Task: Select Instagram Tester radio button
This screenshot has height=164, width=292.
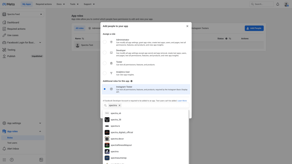Action: tap(105, 89)
